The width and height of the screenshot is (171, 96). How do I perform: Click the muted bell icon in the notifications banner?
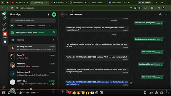pos(12,32)
